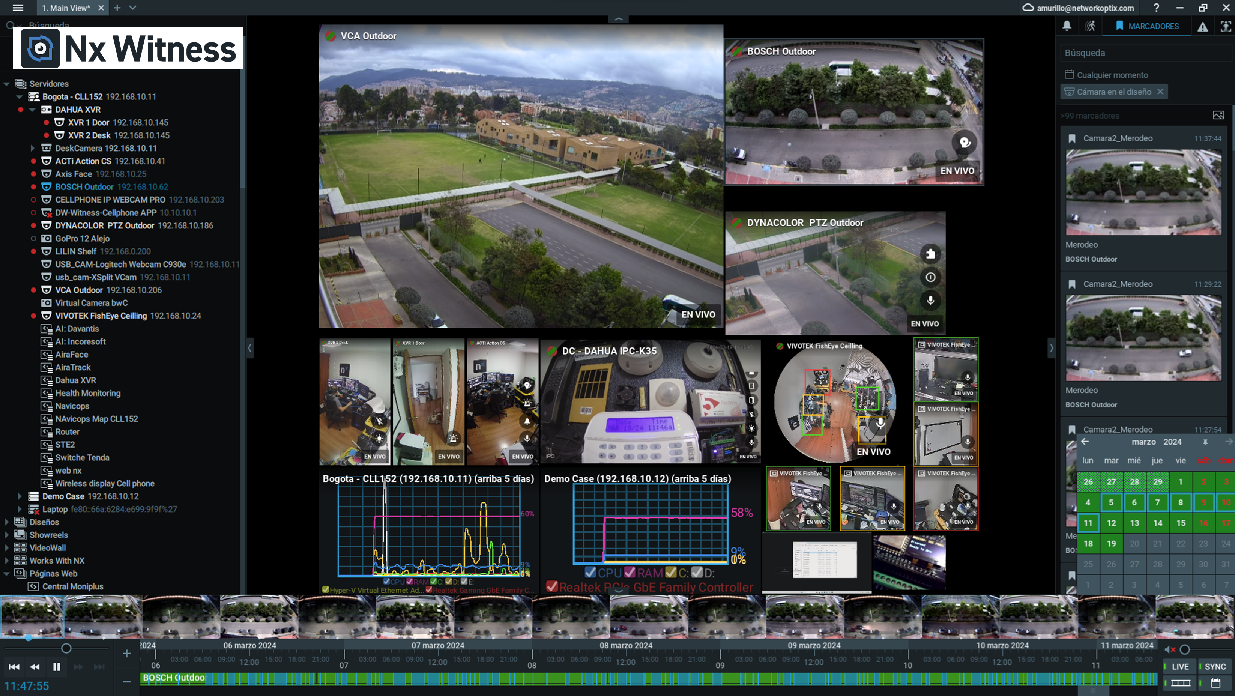
Task: Expand the Demo Case server
Action: 19,497
